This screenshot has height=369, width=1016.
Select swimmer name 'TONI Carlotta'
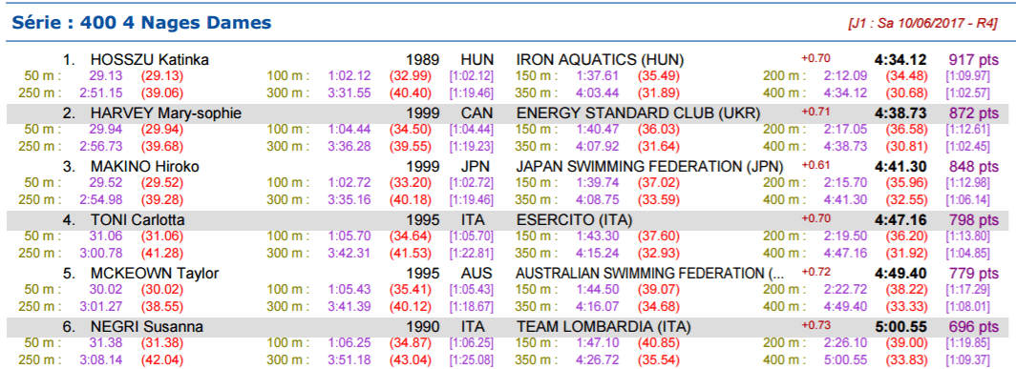138,219
